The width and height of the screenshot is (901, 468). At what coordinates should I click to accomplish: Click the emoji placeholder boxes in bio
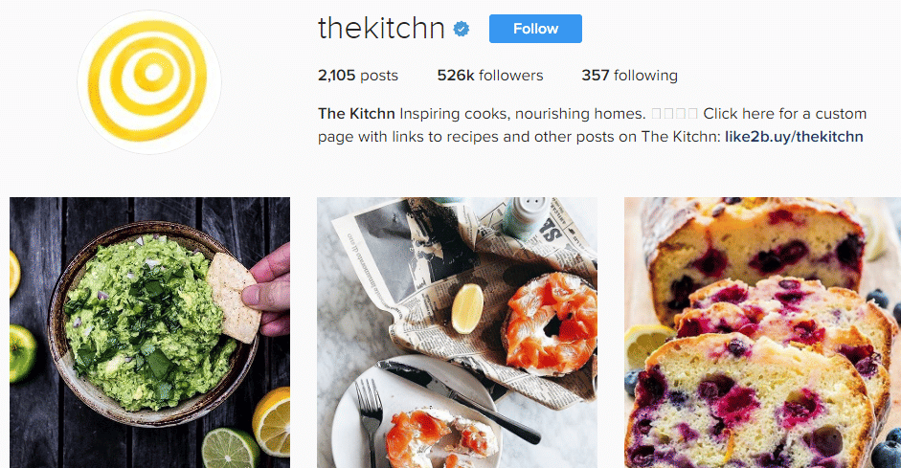[674, 114]
